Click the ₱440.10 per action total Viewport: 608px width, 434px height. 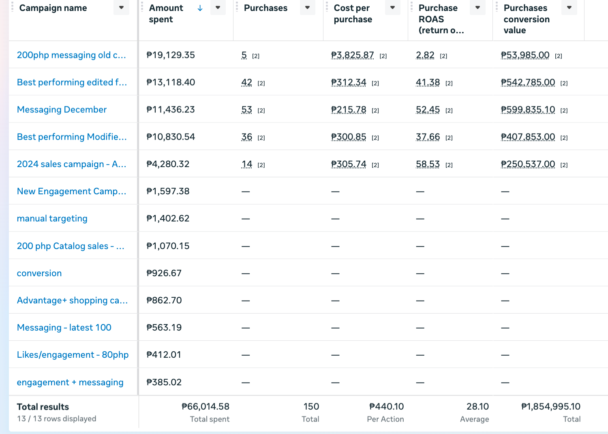[387, 406]
